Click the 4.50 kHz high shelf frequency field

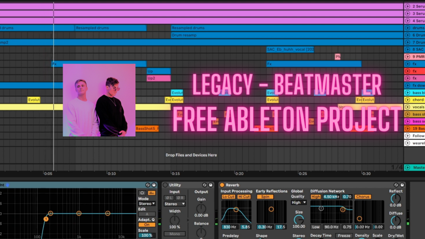click(331, 197)
